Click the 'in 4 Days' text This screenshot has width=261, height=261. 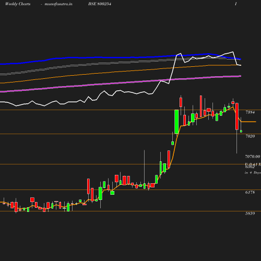coord(253,173)
